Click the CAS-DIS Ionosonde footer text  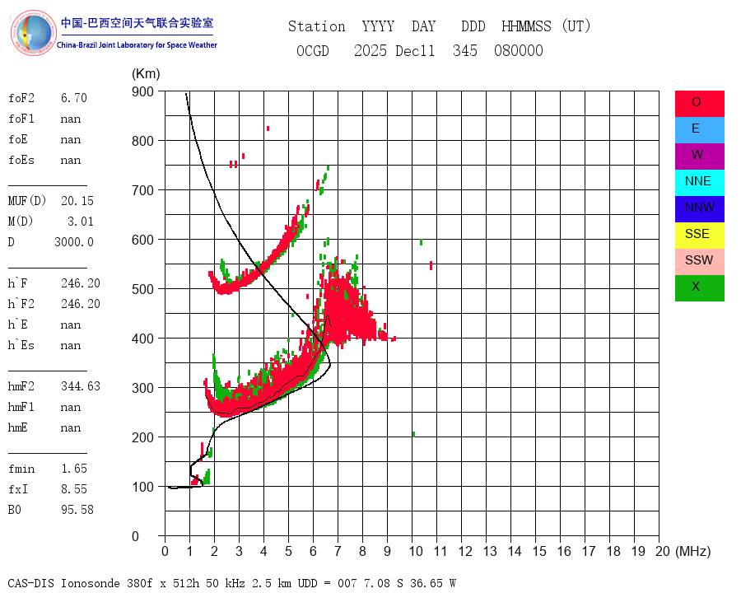pyautogui.click(x=231, y=583)
